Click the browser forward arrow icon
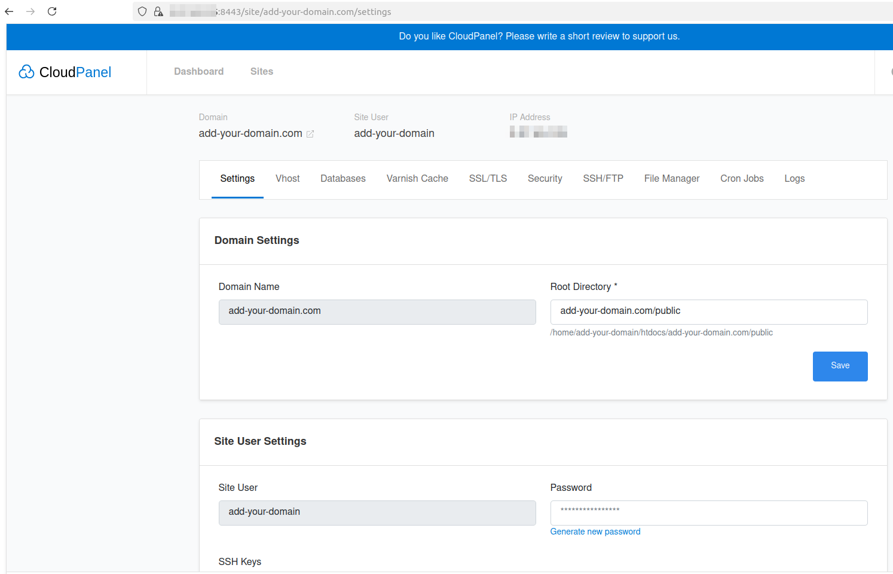The width and height of the screenshot is (893, 574). click(x=30, y=11)
